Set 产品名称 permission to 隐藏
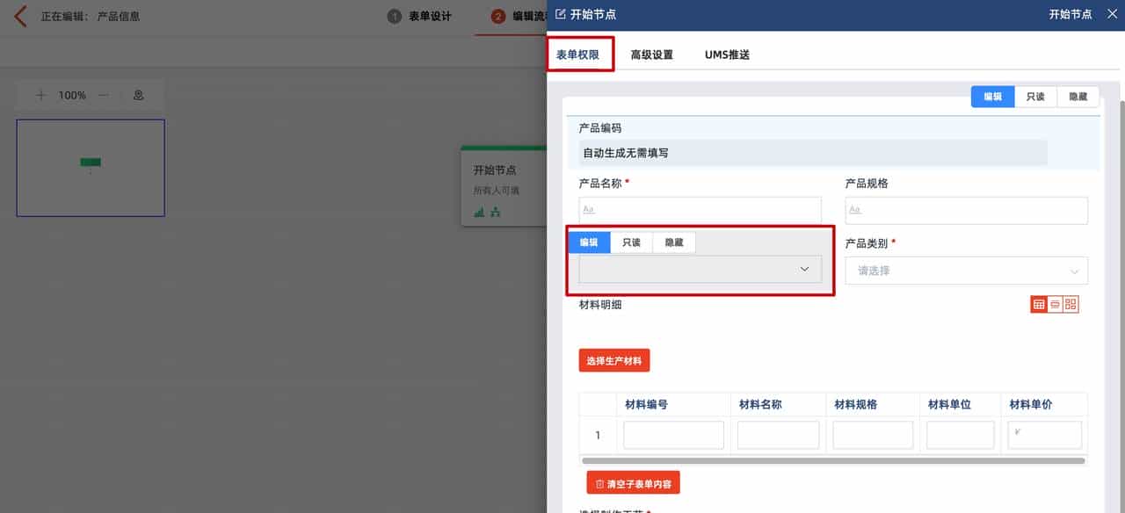1125x513 pixels. click(673, 242)
